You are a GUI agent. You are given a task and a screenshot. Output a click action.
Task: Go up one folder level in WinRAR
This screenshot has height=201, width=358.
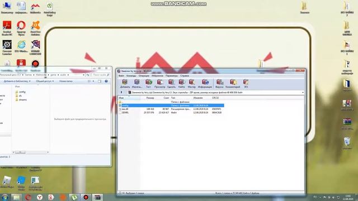pyautogui.click(x=121, y=92)
